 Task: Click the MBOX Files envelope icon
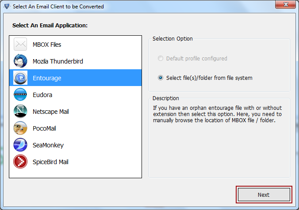click(x=20, y=44)
